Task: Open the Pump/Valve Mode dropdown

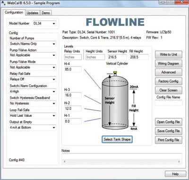Action: tap(33, 67)
